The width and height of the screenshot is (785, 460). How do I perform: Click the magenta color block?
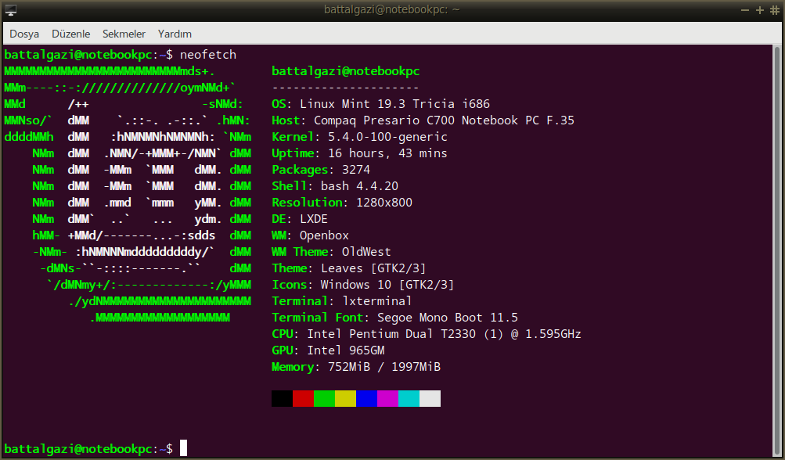[387, 398]
